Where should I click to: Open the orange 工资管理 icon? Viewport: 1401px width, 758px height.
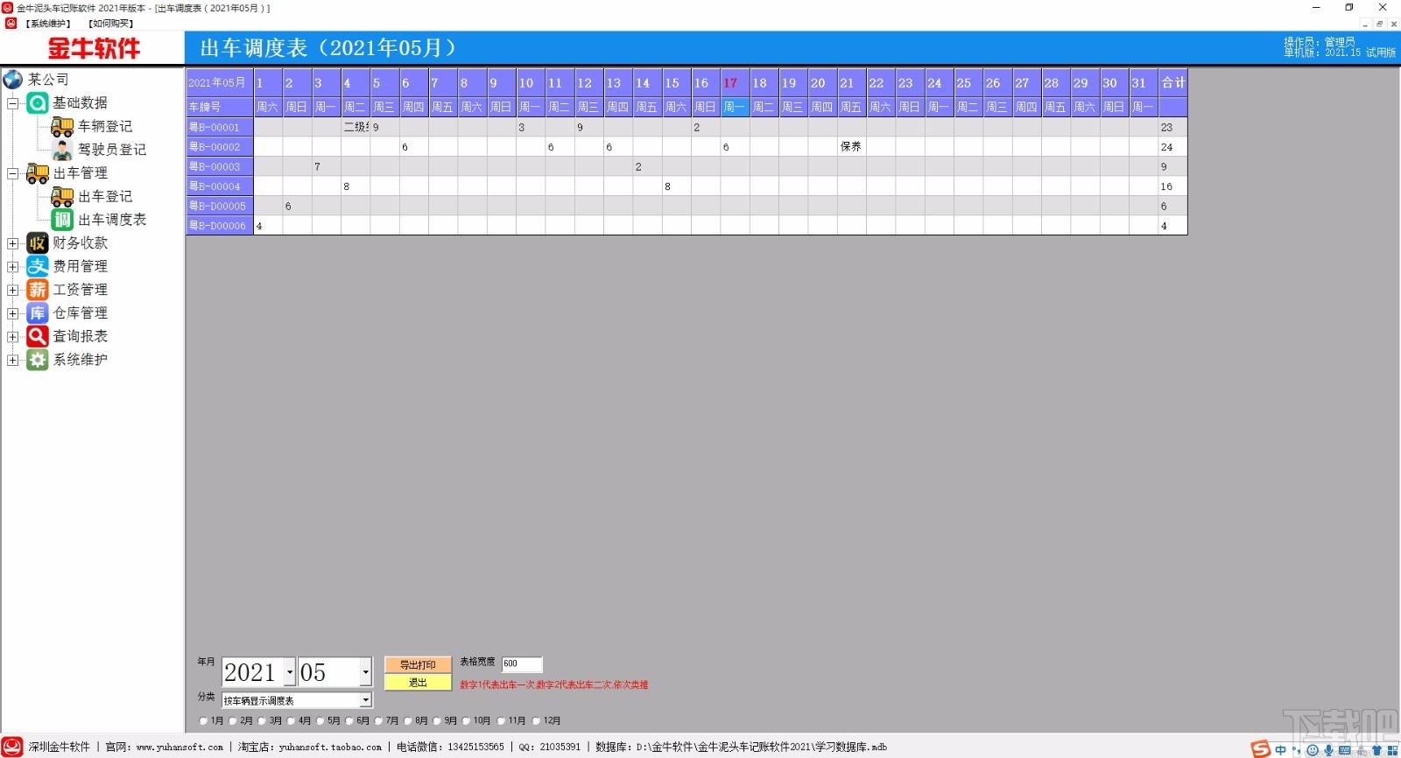click(38, 290)
